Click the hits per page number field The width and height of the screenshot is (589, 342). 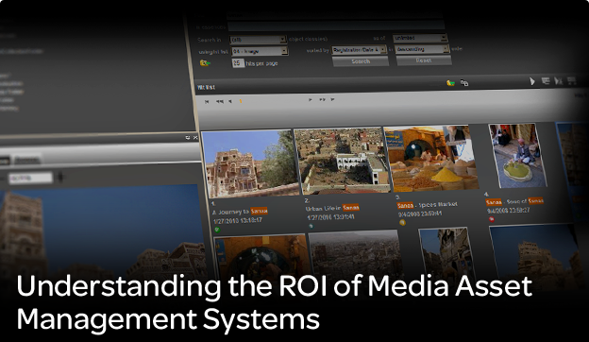pos(238,63)
